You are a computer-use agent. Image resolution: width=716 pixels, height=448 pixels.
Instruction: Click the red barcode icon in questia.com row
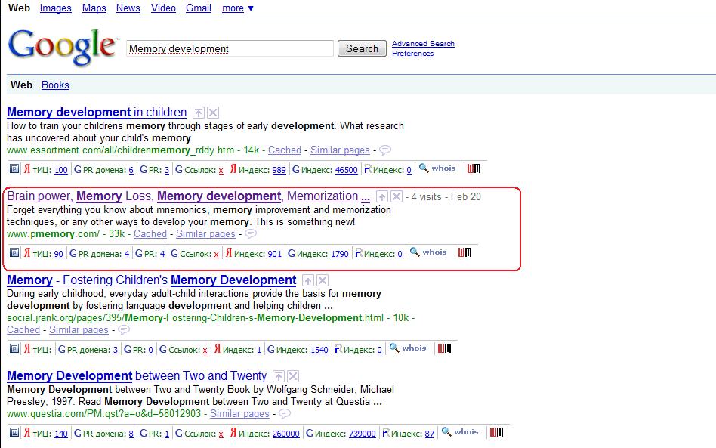496,432
